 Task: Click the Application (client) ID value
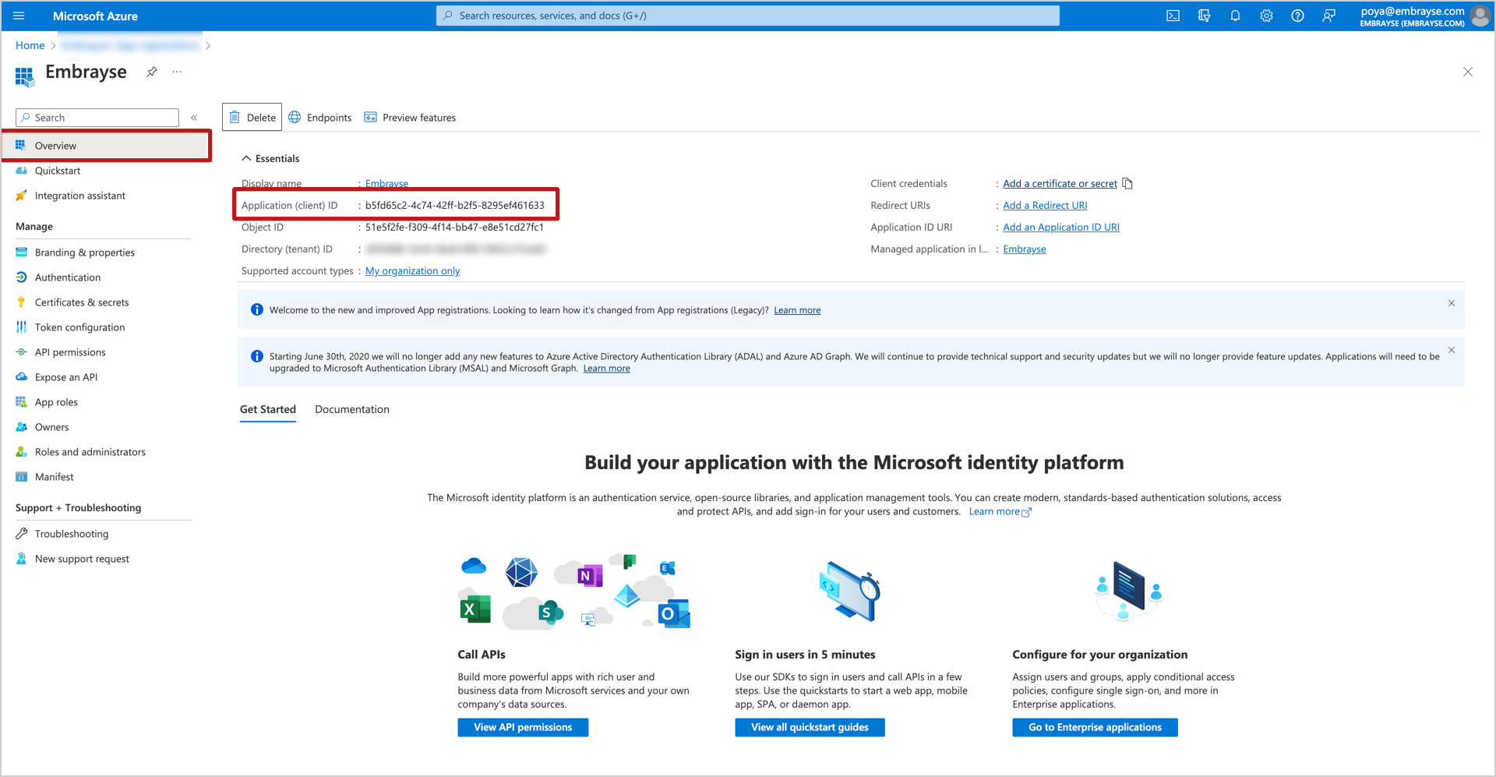click(455, 206)
